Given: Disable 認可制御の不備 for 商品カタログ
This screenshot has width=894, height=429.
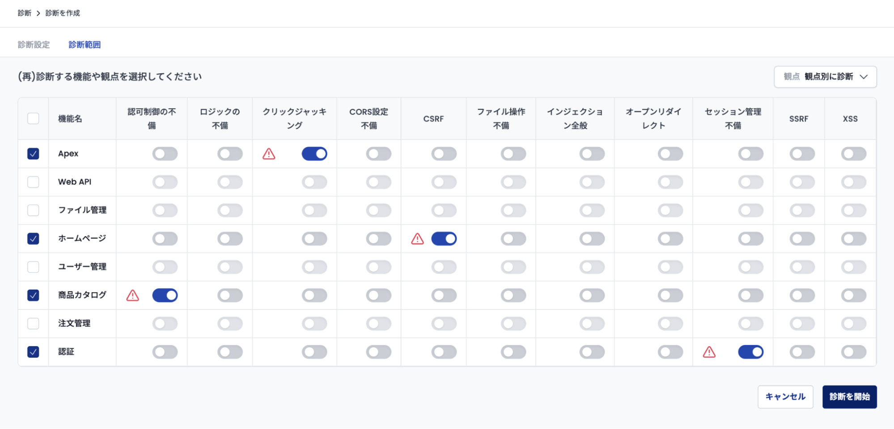Looking at the screenshot, I should pos(165,295).
